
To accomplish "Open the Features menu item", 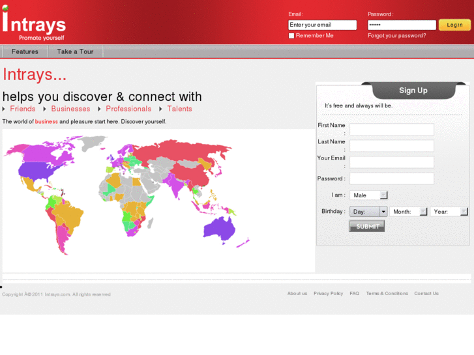I will pyautogui.click(x=25, y=51).
